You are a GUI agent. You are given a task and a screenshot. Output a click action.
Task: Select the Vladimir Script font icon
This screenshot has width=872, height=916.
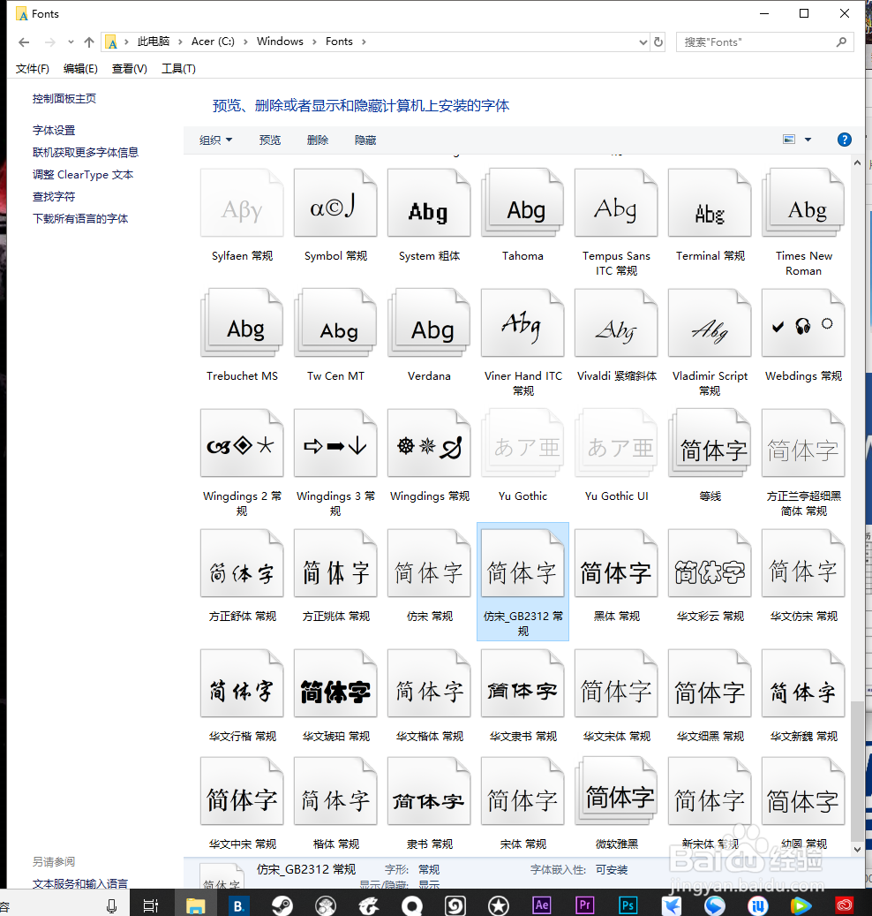coord(710,322)
